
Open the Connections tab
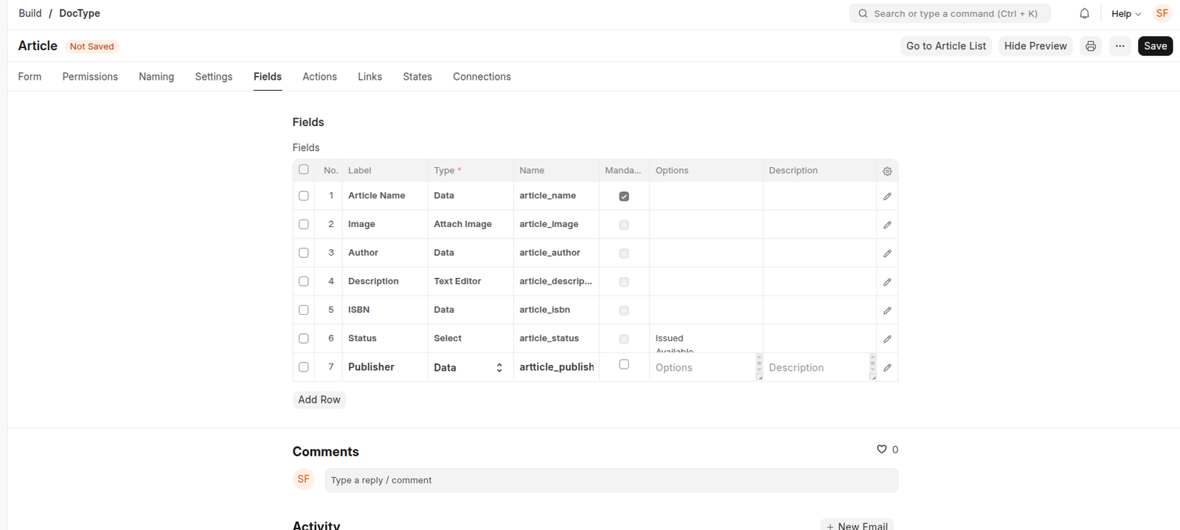[482, 77]
